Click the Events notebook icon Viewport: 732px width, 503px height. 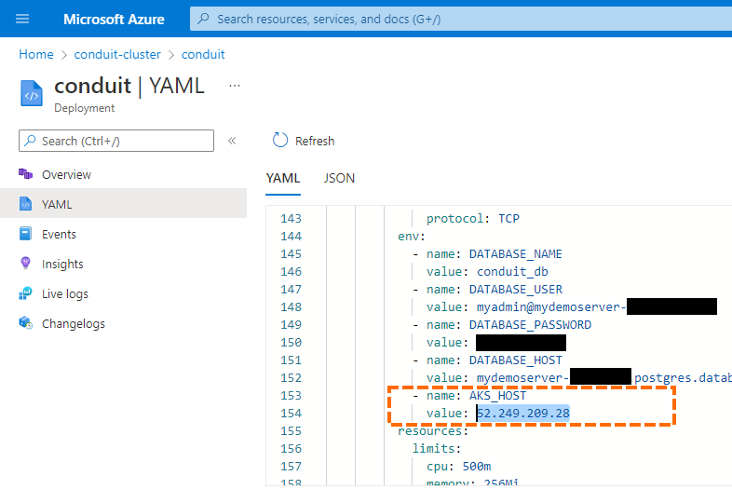[25, 234]
